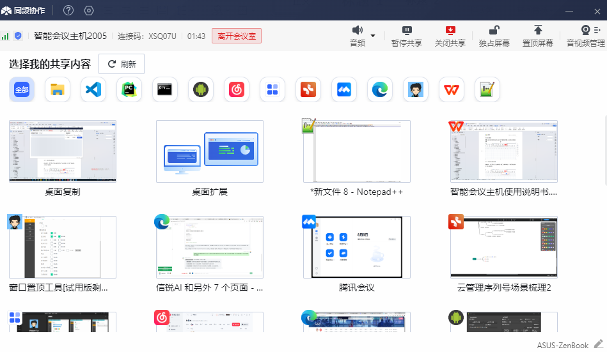Share 信锐AI Edge browser window
The image size is (607, 352).
tap(210, 247)
